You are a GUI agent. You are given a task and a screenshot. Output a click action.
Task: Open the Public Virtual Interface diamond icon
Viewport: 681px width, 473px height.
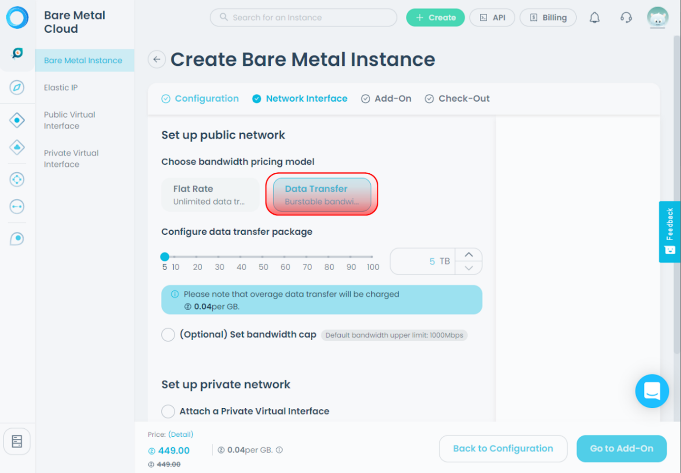point(17,120)
